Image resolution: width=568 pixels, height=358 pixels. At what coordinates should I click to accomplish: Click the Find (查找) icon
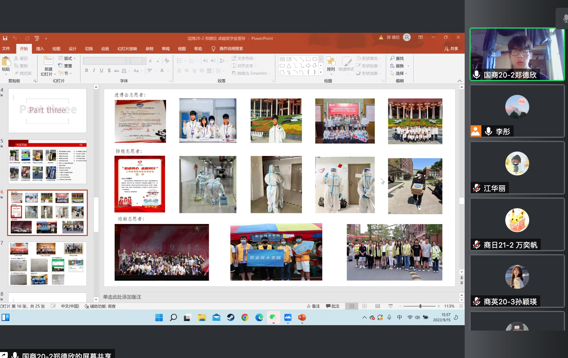coord(397,58)
